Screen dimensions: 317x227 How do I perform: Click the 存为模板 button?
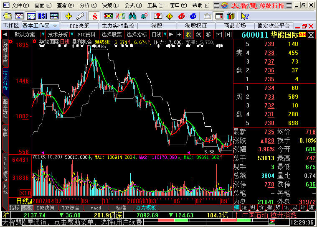point(146,208)
